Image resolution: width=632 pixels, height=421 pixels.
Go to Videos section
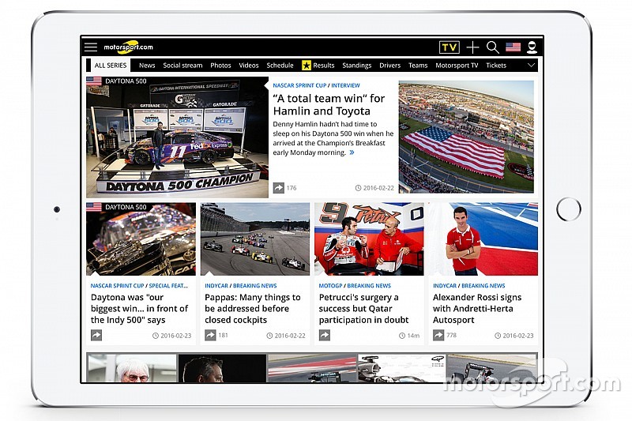point(249,66)
